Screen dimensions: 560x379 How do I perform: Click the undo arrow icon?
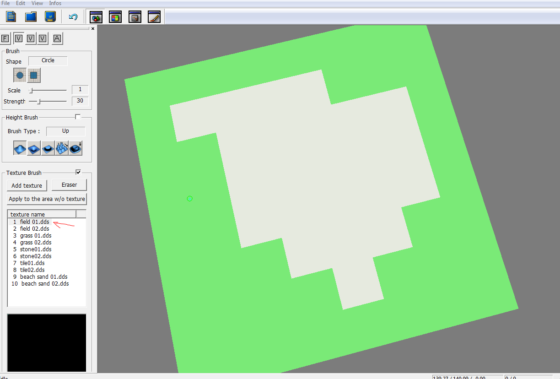[73, 17]
